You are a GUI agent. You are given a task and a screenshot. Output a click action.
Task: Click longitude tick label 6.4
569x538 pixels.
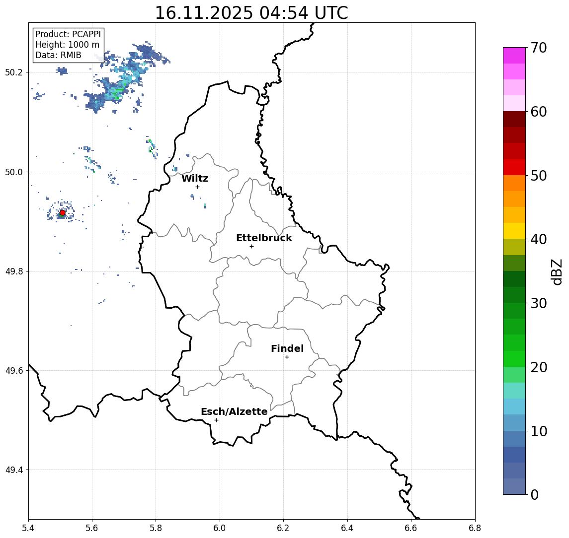(347, 528)
